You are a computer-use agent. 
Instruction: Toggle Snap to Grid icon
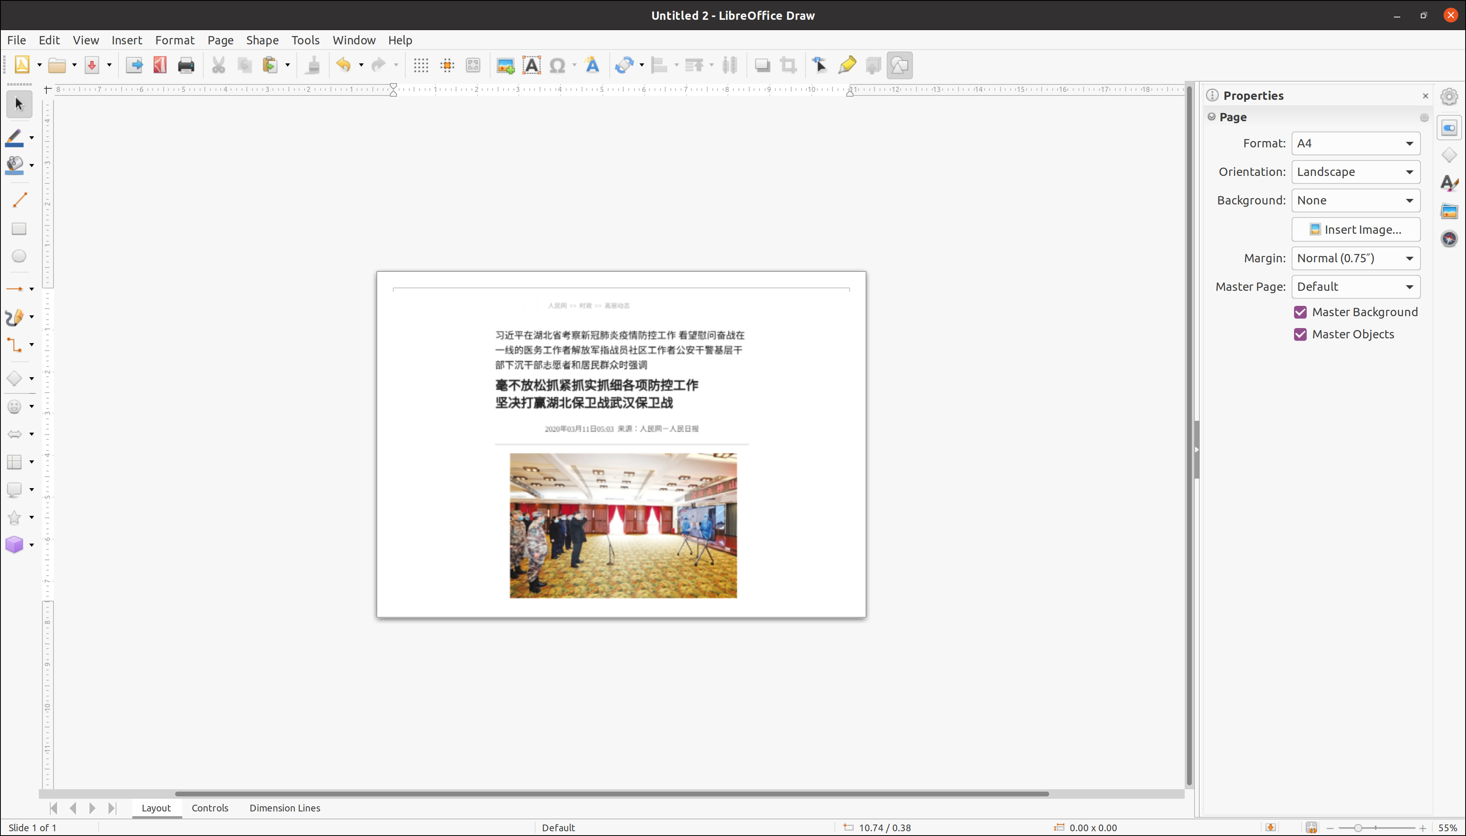coord(447,65)
